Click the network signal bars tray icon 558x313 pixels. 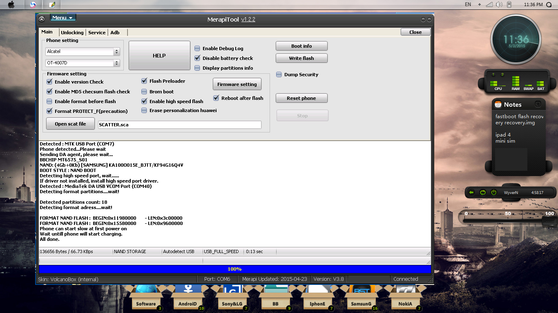tap(489, 4)
